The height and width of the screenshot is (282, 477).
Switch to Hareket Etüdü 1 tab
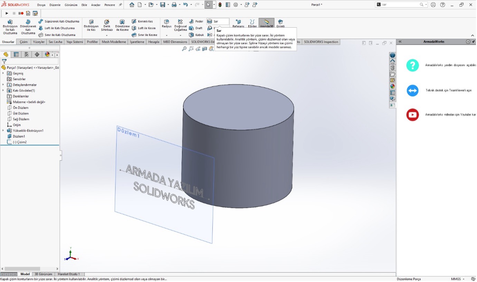click(x=69, y=274)
